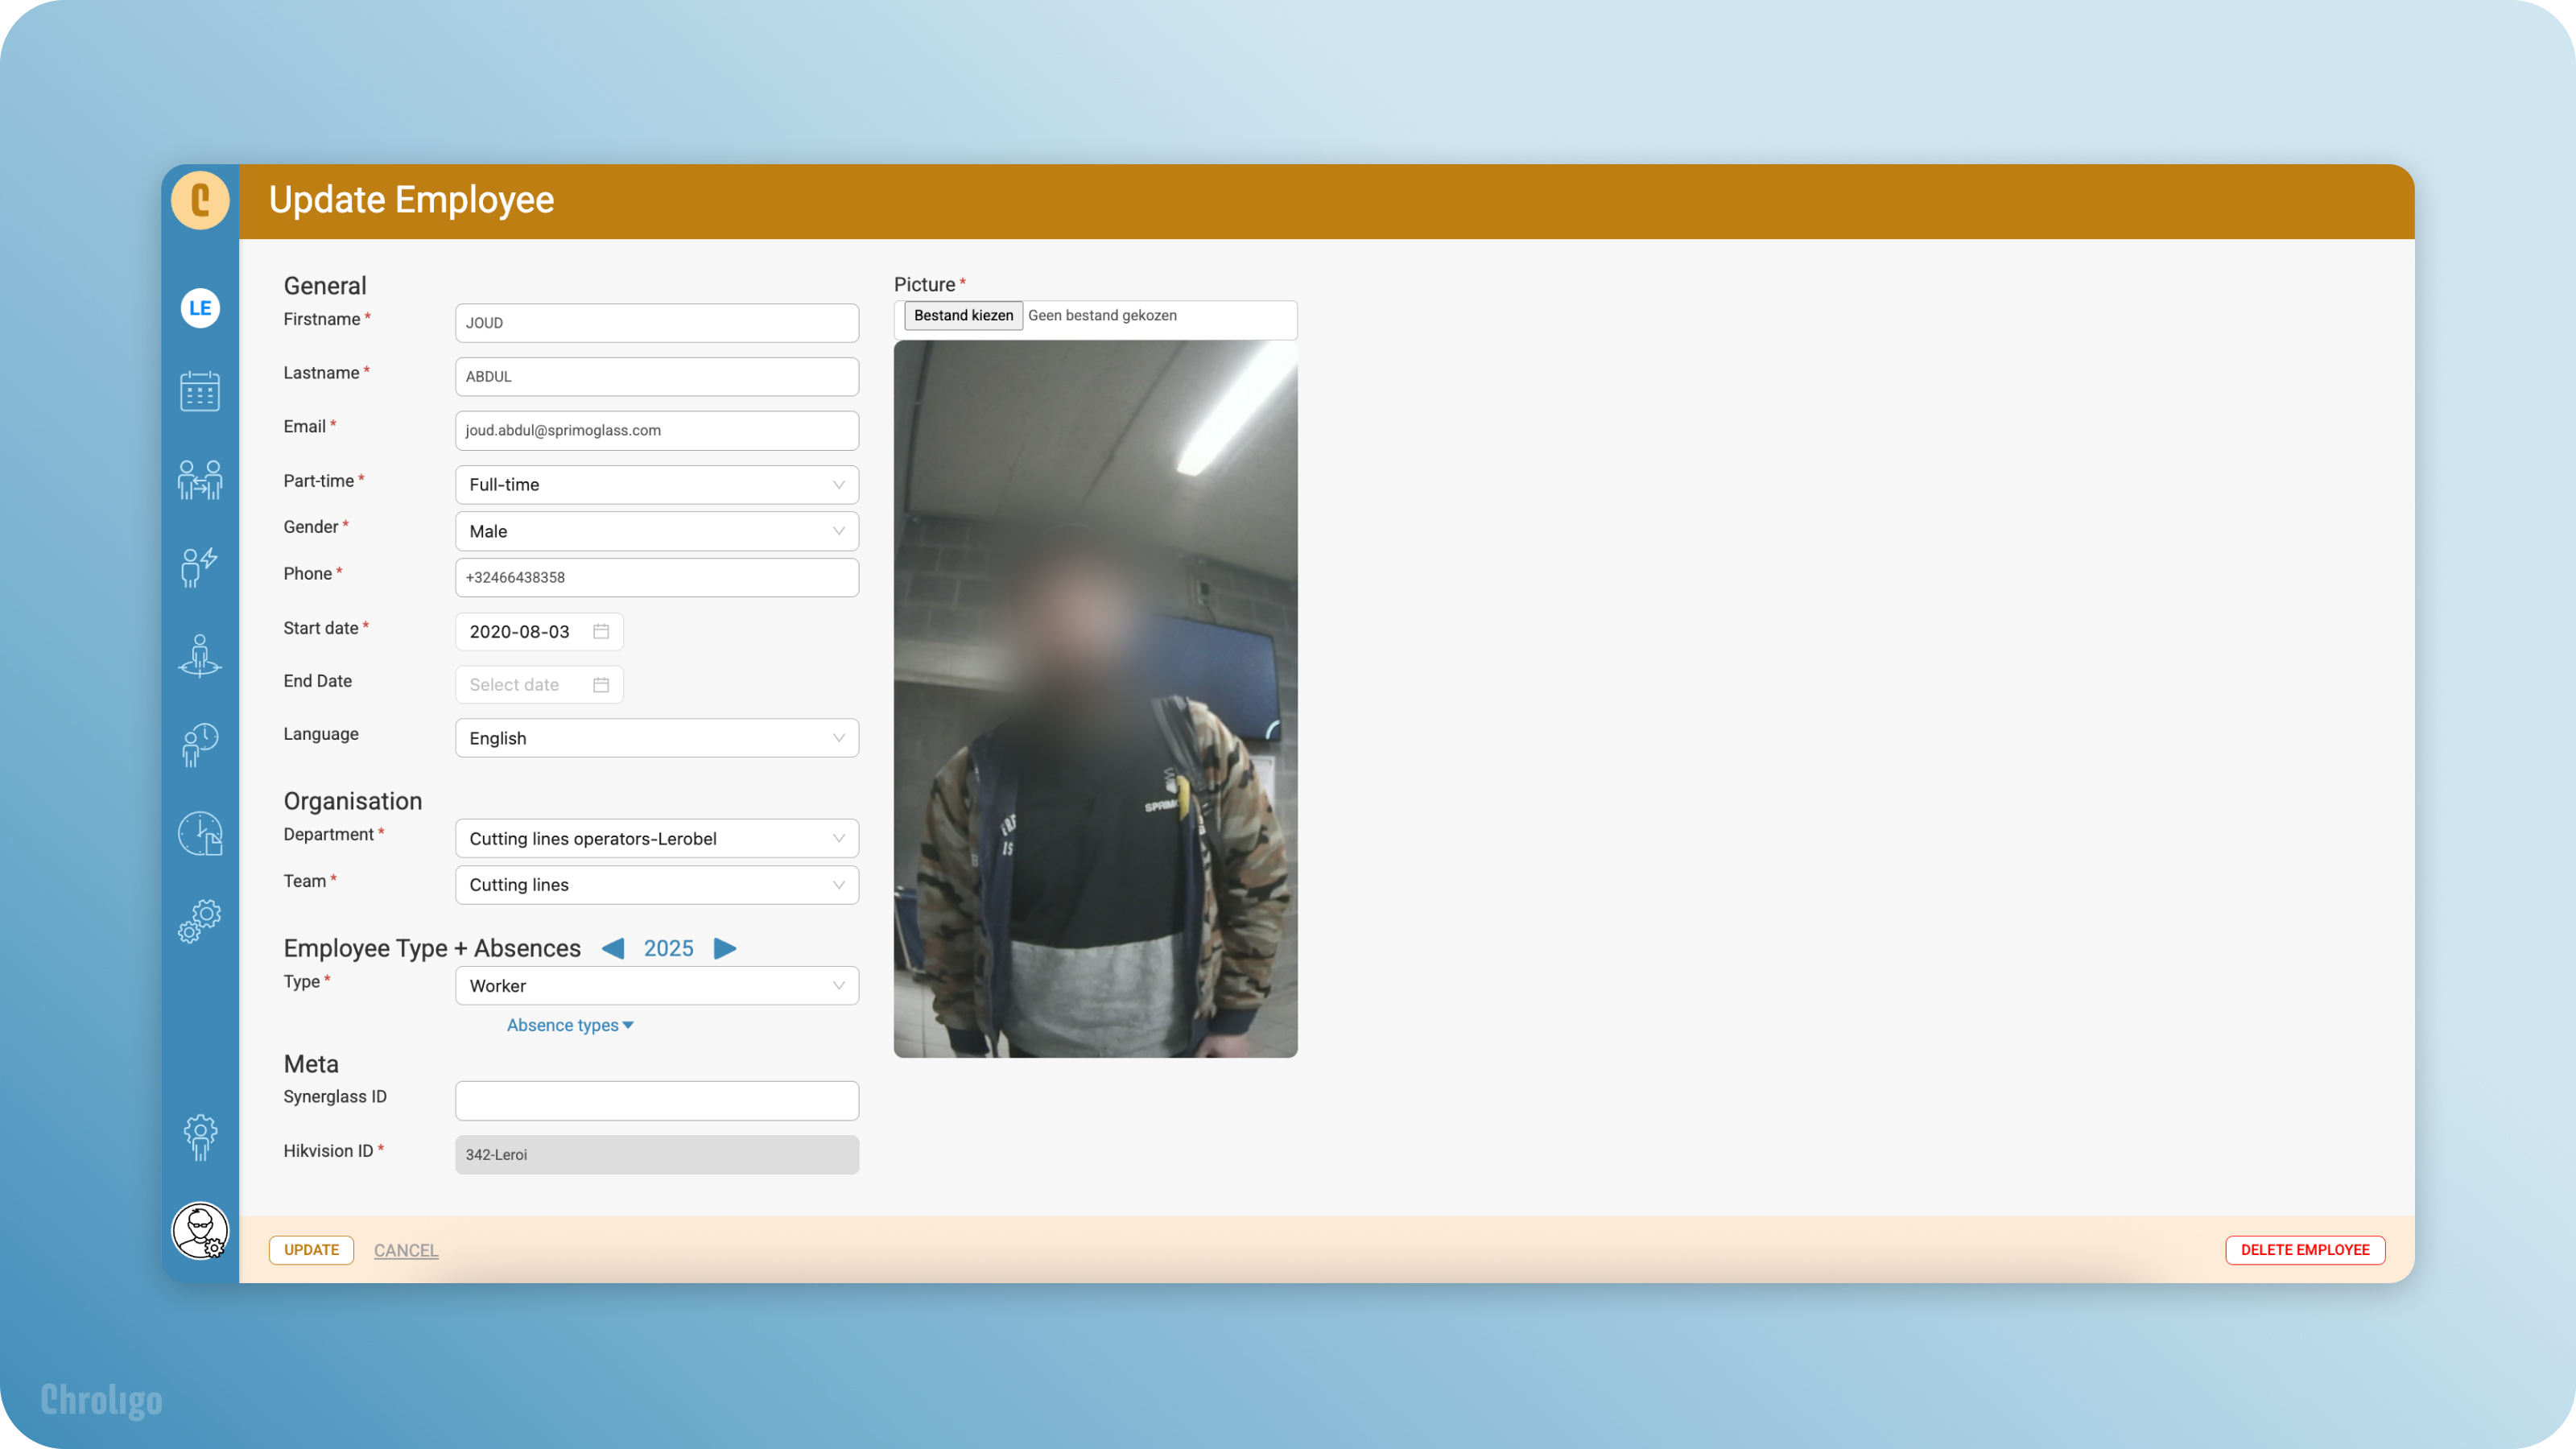Open the person with gear admin icon
The width and height of the screenshot is (2576, 1449).
200,1138
